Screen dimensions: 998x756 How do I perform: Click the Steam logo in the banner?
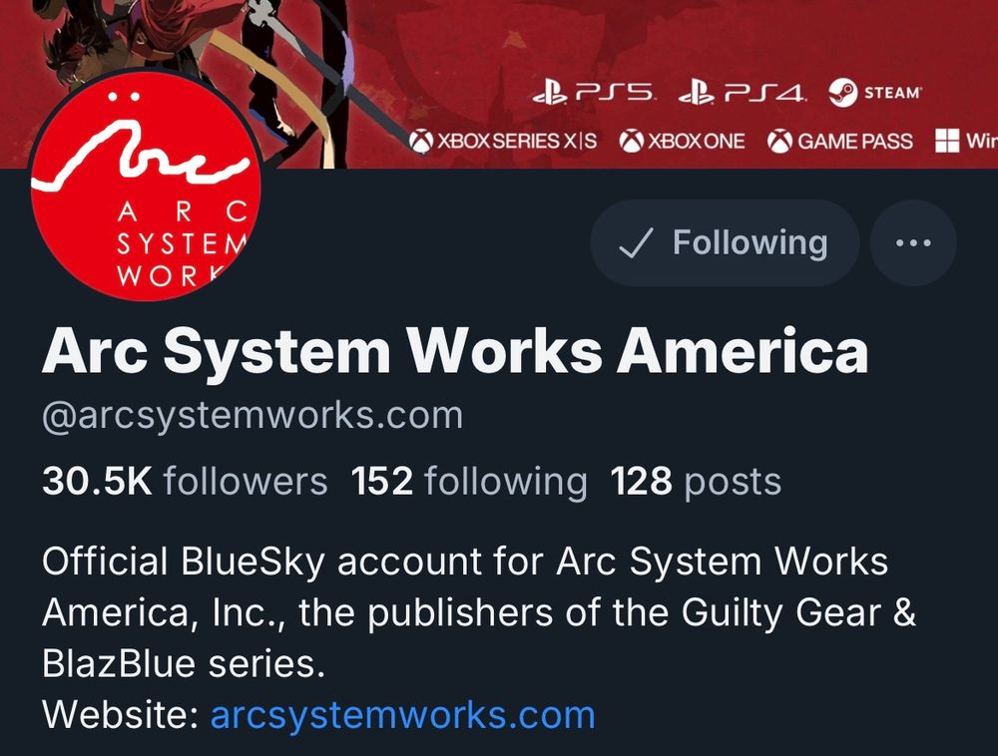875,93
